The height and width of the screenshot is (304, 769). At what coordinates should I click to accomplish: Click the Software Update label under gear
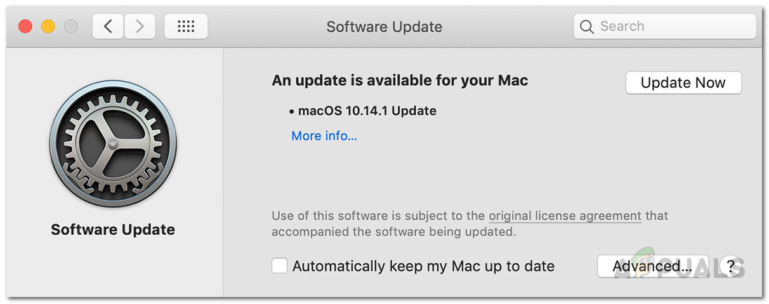(x=113, y=229)
